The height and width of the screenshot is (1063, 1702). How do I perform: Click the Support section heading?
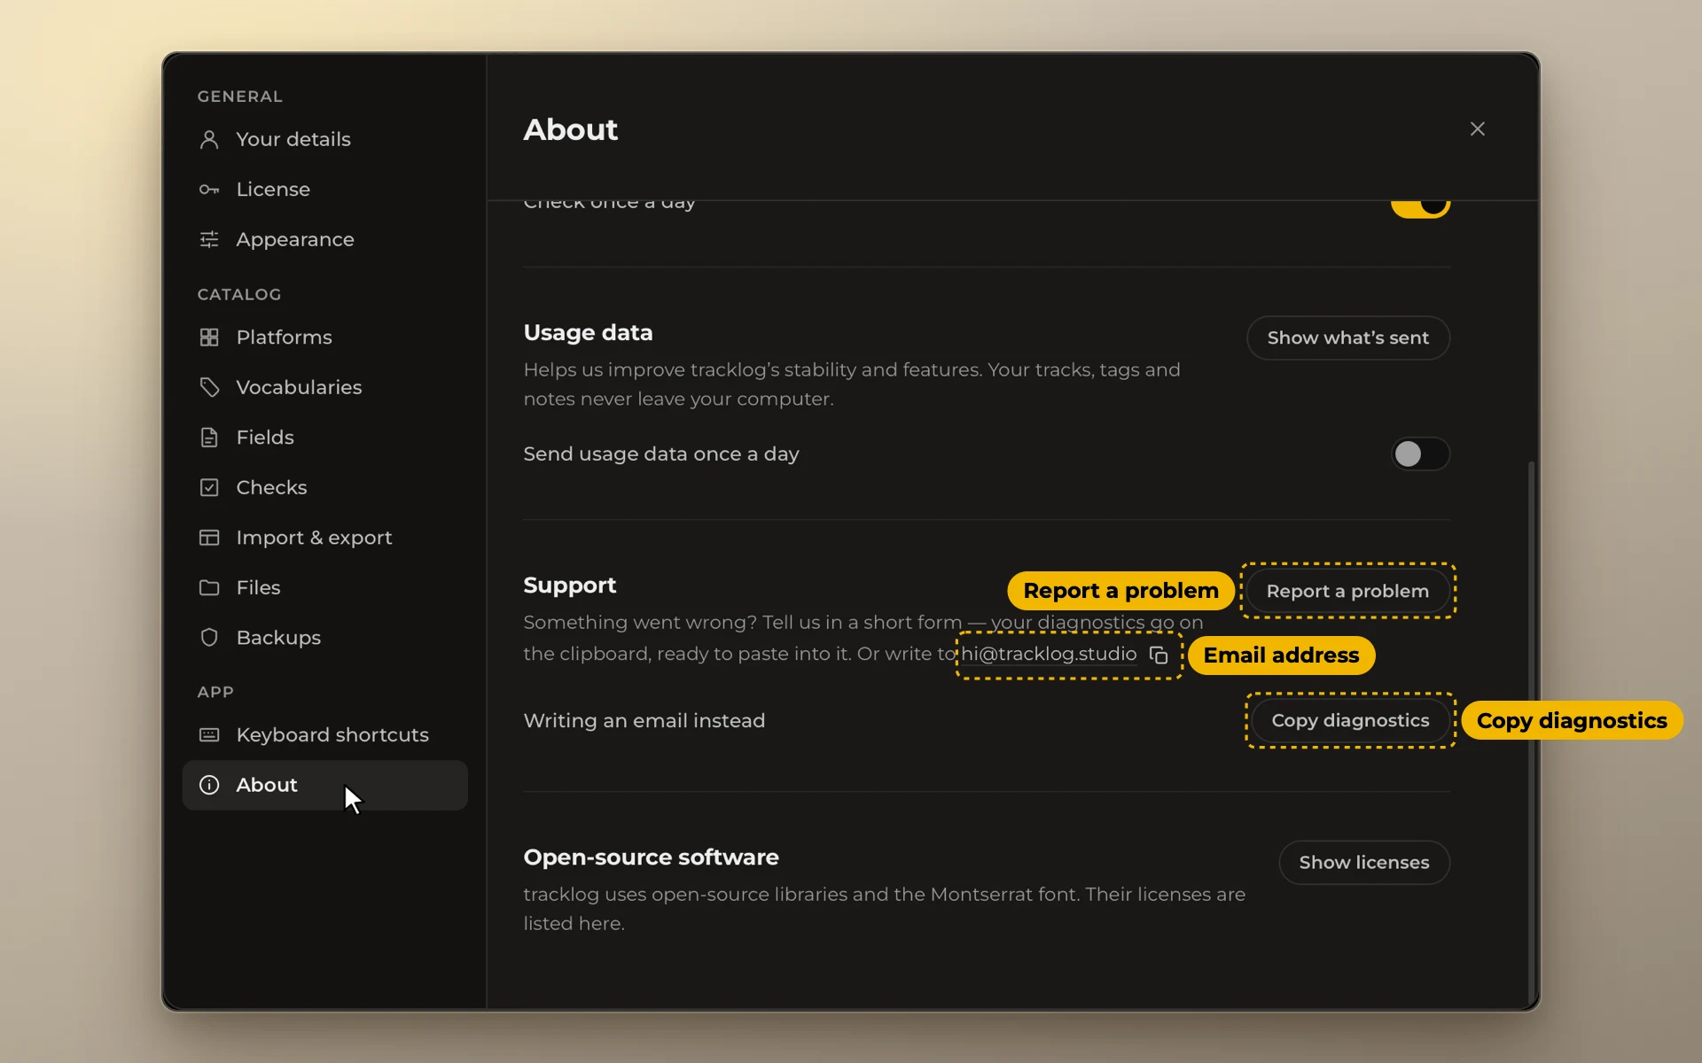click(569, 586)
